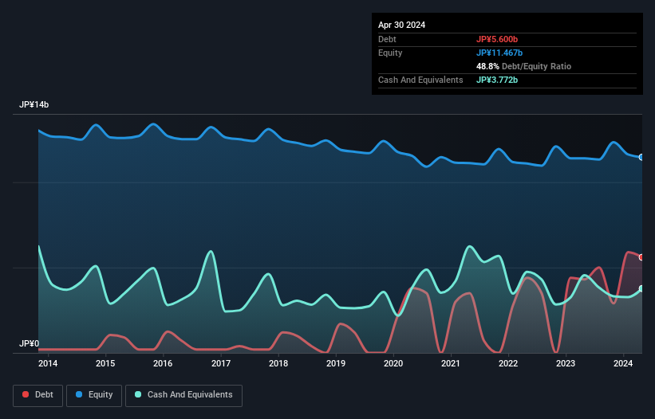Click the 2017 x-axis label
Image resolution: width=655 pixels, height=419 pixels.
[220, 363]
